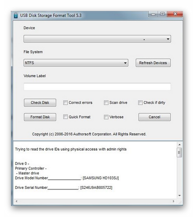Maximize the format tool window
This screenshot has width=196, height=217.
pyautogui.click(x=162, y=14)
